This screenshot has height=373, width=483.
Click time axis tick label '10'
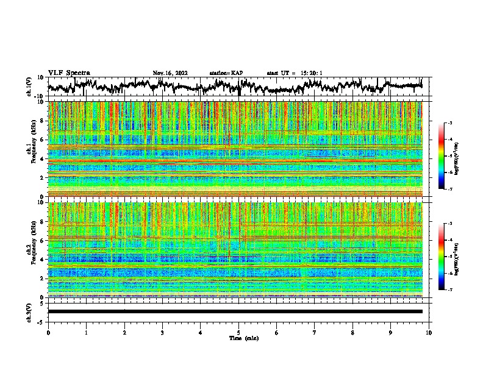[x=429, y=333]
